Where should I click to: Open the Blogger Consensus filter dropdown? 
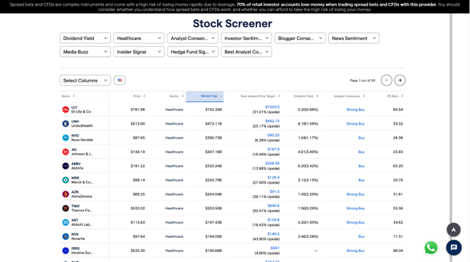point(300,38)
